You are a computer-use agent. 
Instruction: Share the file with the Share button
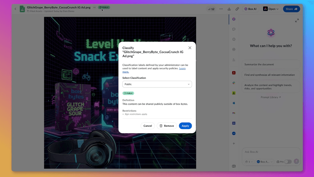click(x=292, y=9)
